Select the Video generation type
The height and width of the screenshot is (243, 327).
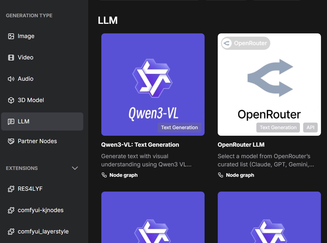click(42, 57)
